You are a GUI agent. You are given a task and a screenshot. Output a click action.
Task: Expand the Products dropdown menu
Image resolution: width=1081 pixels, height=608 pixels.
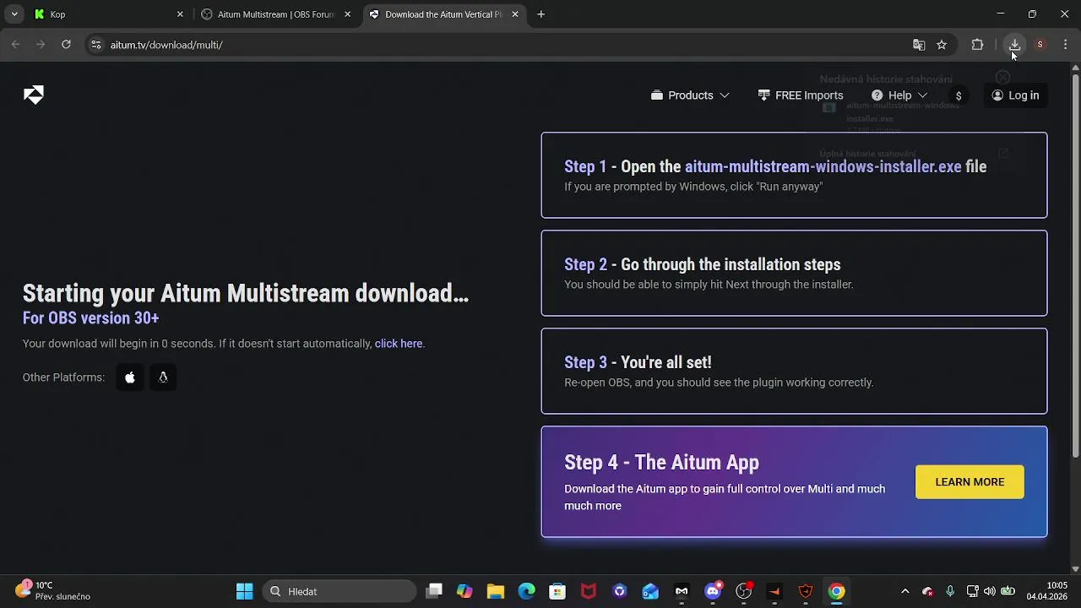point(690,95)
